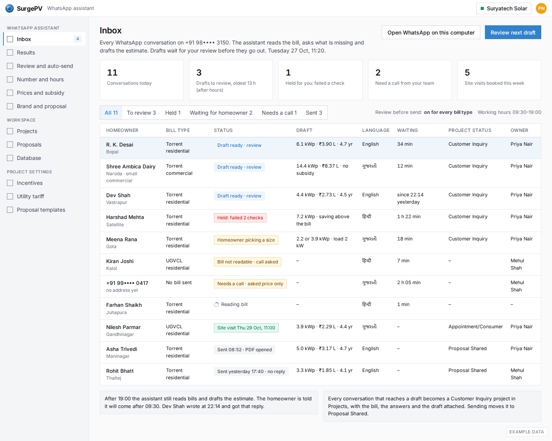
Task: Select the Needs a call 1 tab
Action: tap(279, 113)
